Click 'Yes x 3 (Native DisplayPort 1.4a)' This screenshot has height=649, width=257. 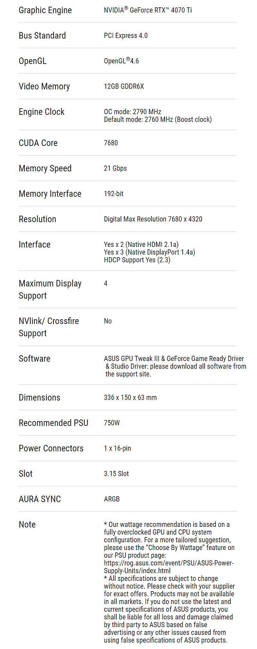pos(150,252)
